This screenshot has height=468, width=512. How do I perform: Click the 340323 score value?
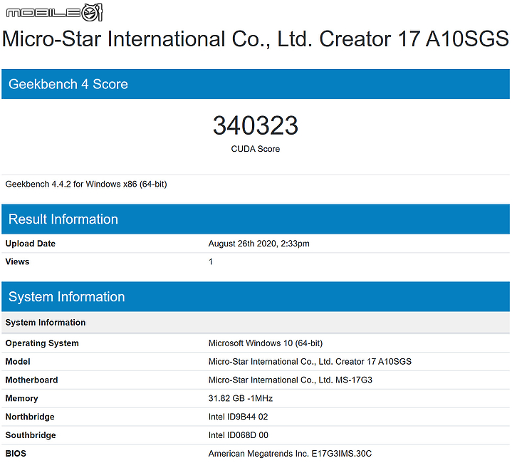click(256, 125)
